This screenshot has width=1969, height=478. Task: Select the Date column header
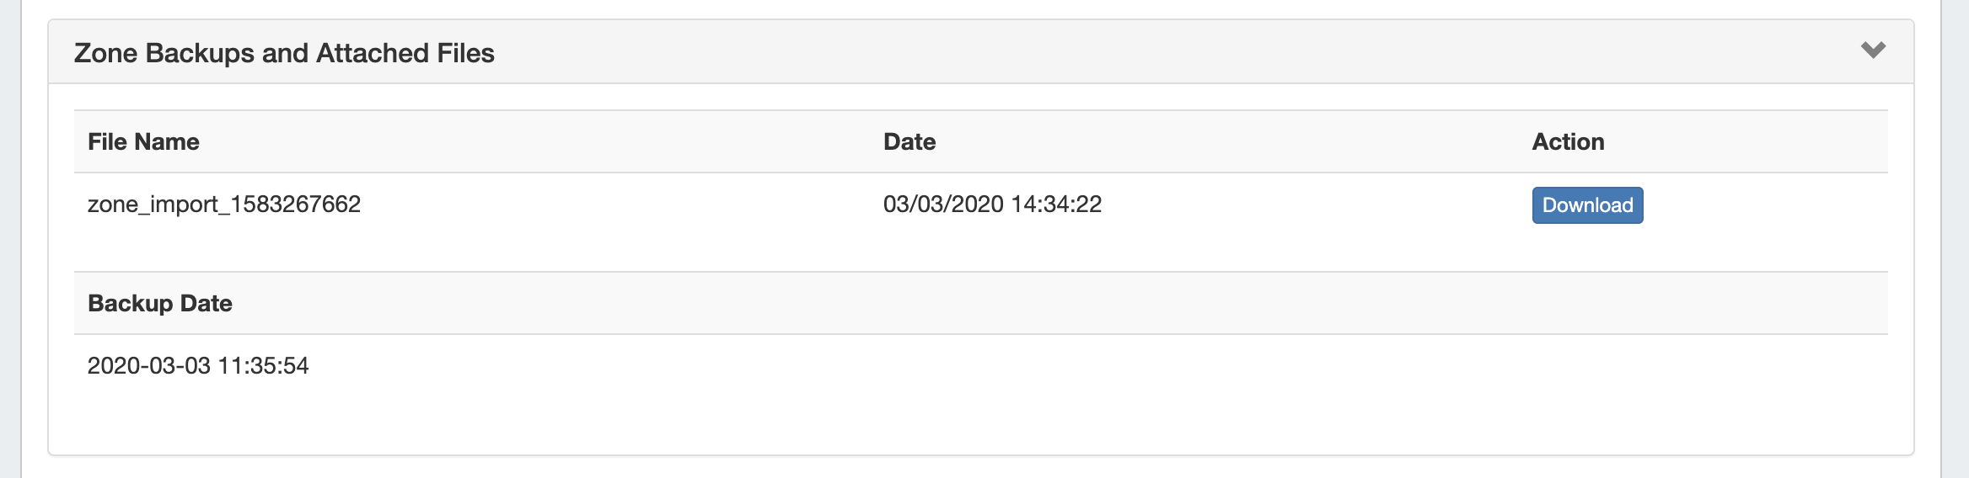point(909,141)
